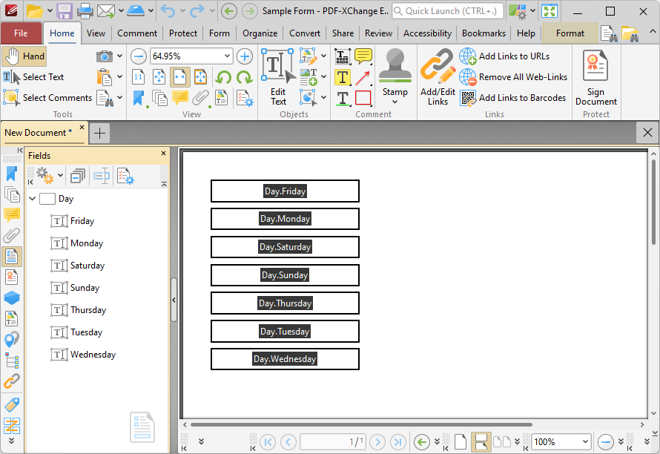The height and width of the screenshot is (454, 660).
Task: Open the Open-folder dropdown arrow
Action: 50,10
